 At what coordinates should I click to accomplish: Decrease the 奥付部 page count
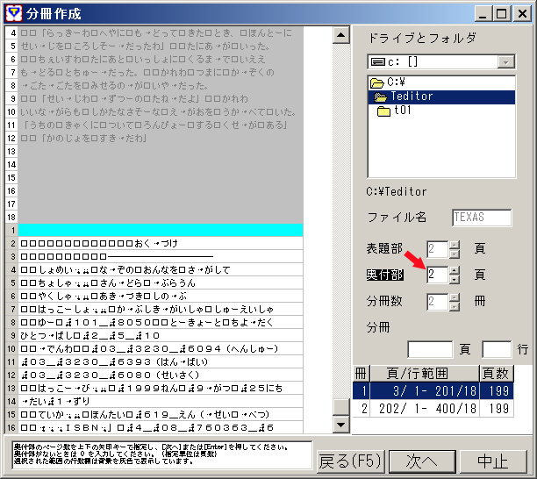pyautogui.click(x=454, y=280)
